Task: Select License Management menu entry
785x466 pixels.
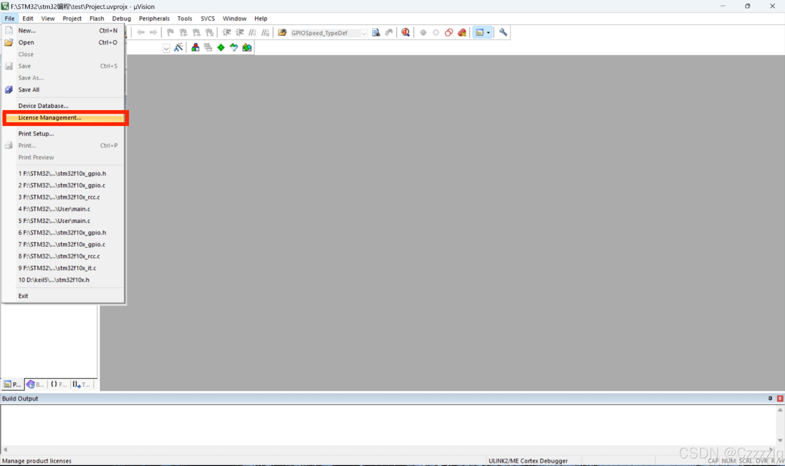Action: [x=50, y=118]
